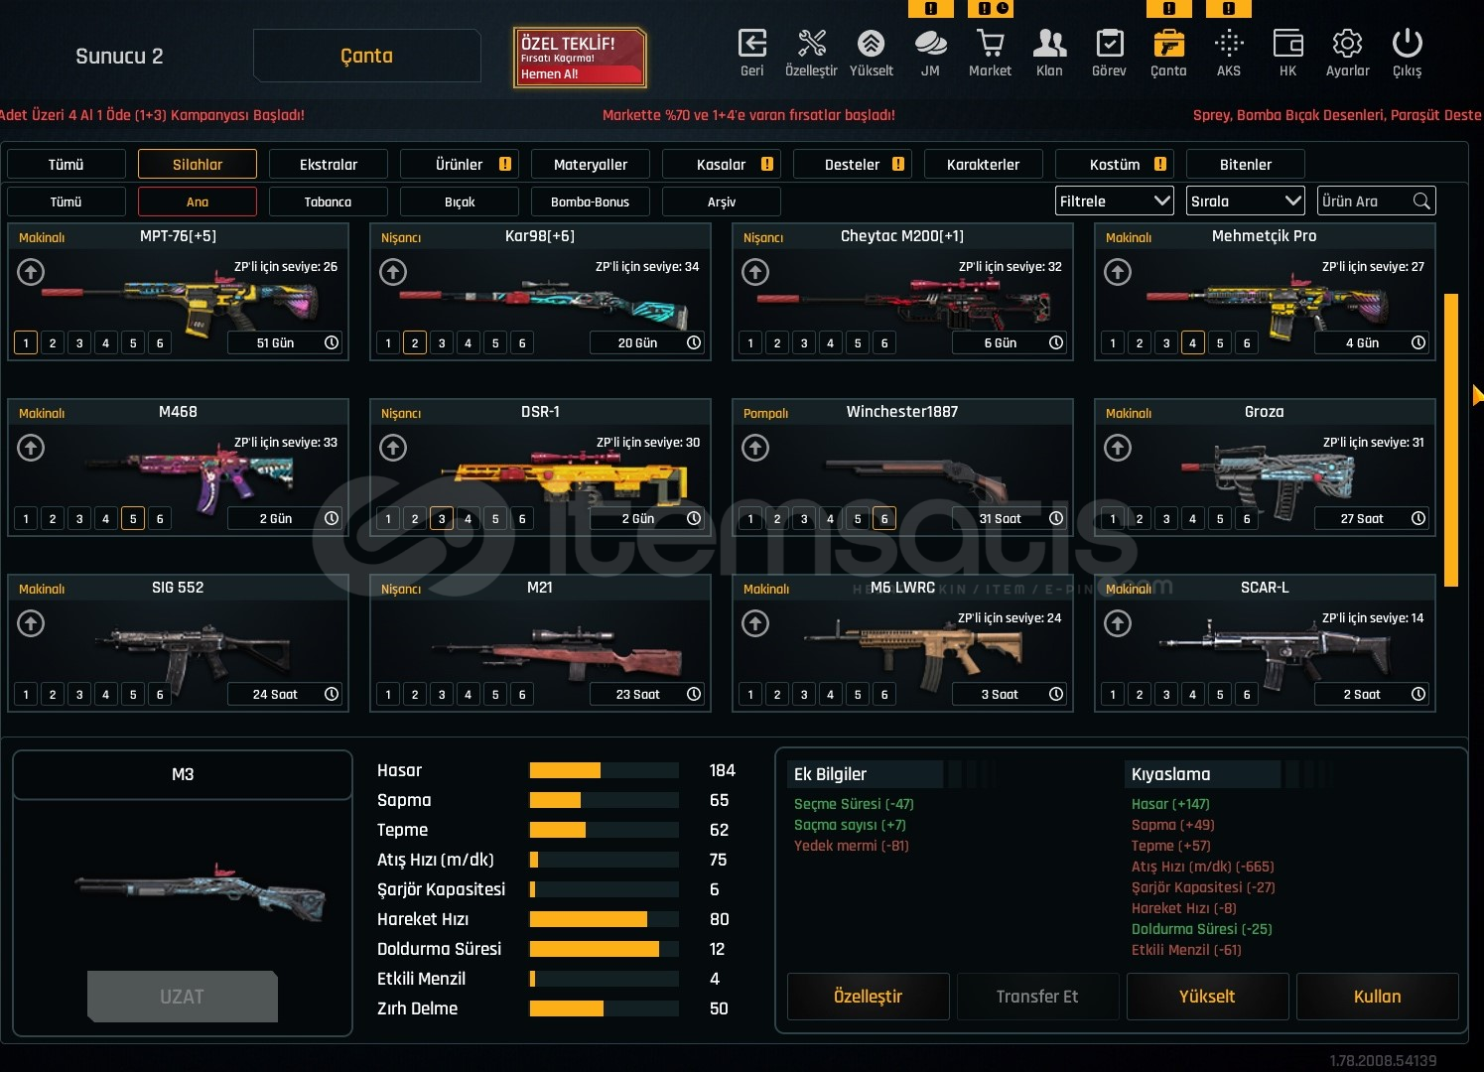Screen dimensions: 1484x1072
Task: Click the UZAT extend button
Action: coord(183,997)
